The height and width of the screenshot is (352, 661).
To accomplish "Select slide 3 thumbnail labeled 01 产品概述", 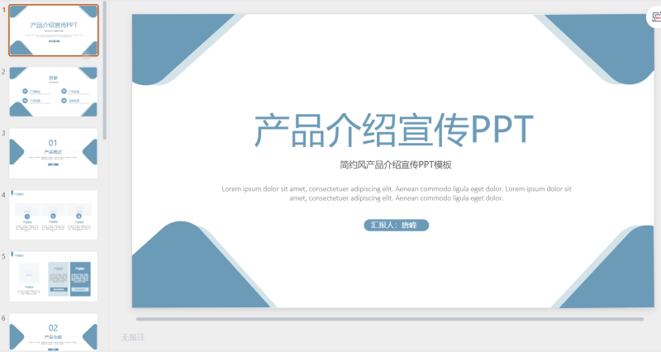I will pyautogui.click(x=54, y=154).
